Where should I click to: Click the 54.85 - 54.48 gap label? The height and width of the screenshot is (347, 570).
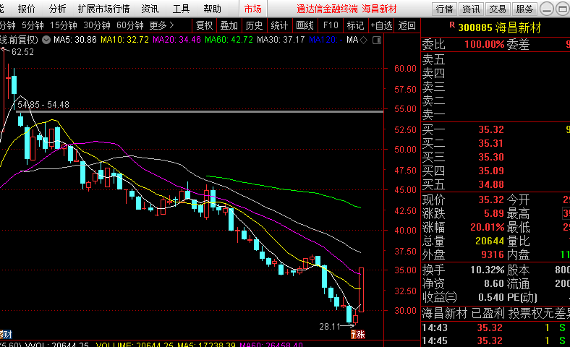click(x=43, y=105)
